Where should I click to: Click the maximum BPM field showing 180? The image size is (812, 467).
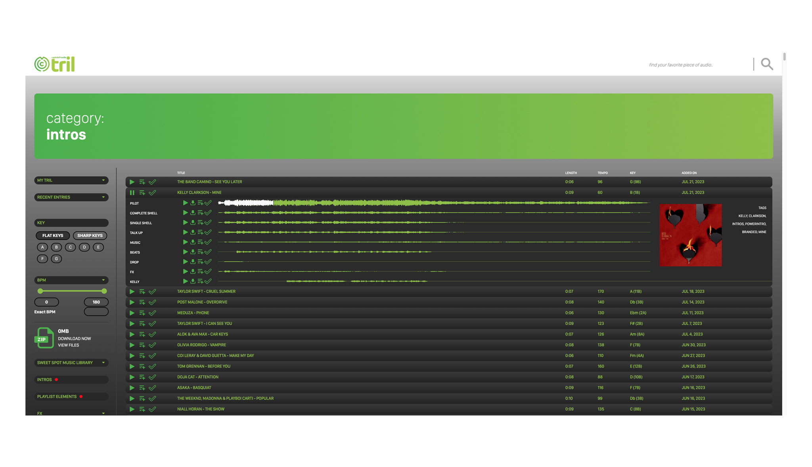96,302
